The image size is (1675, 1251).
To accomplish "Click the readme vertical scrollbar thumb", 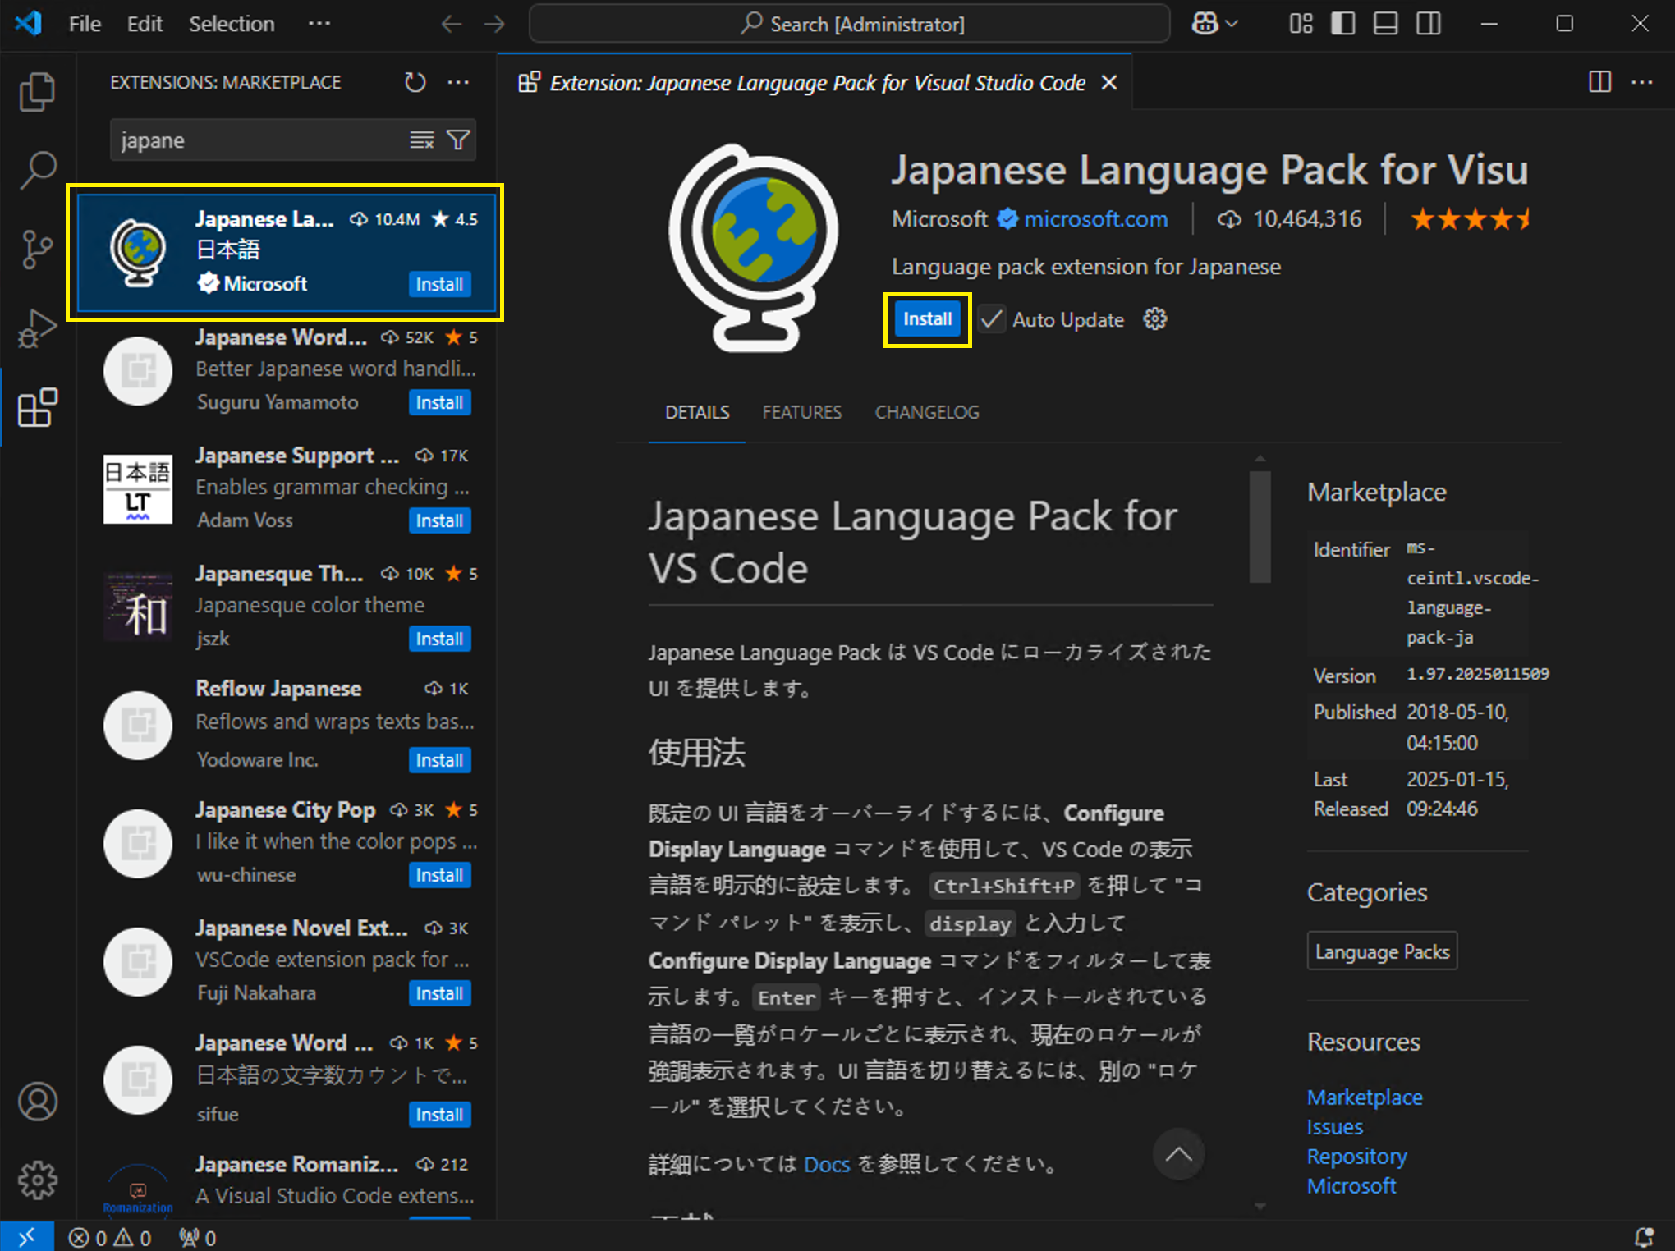I will pos(1260,526).
